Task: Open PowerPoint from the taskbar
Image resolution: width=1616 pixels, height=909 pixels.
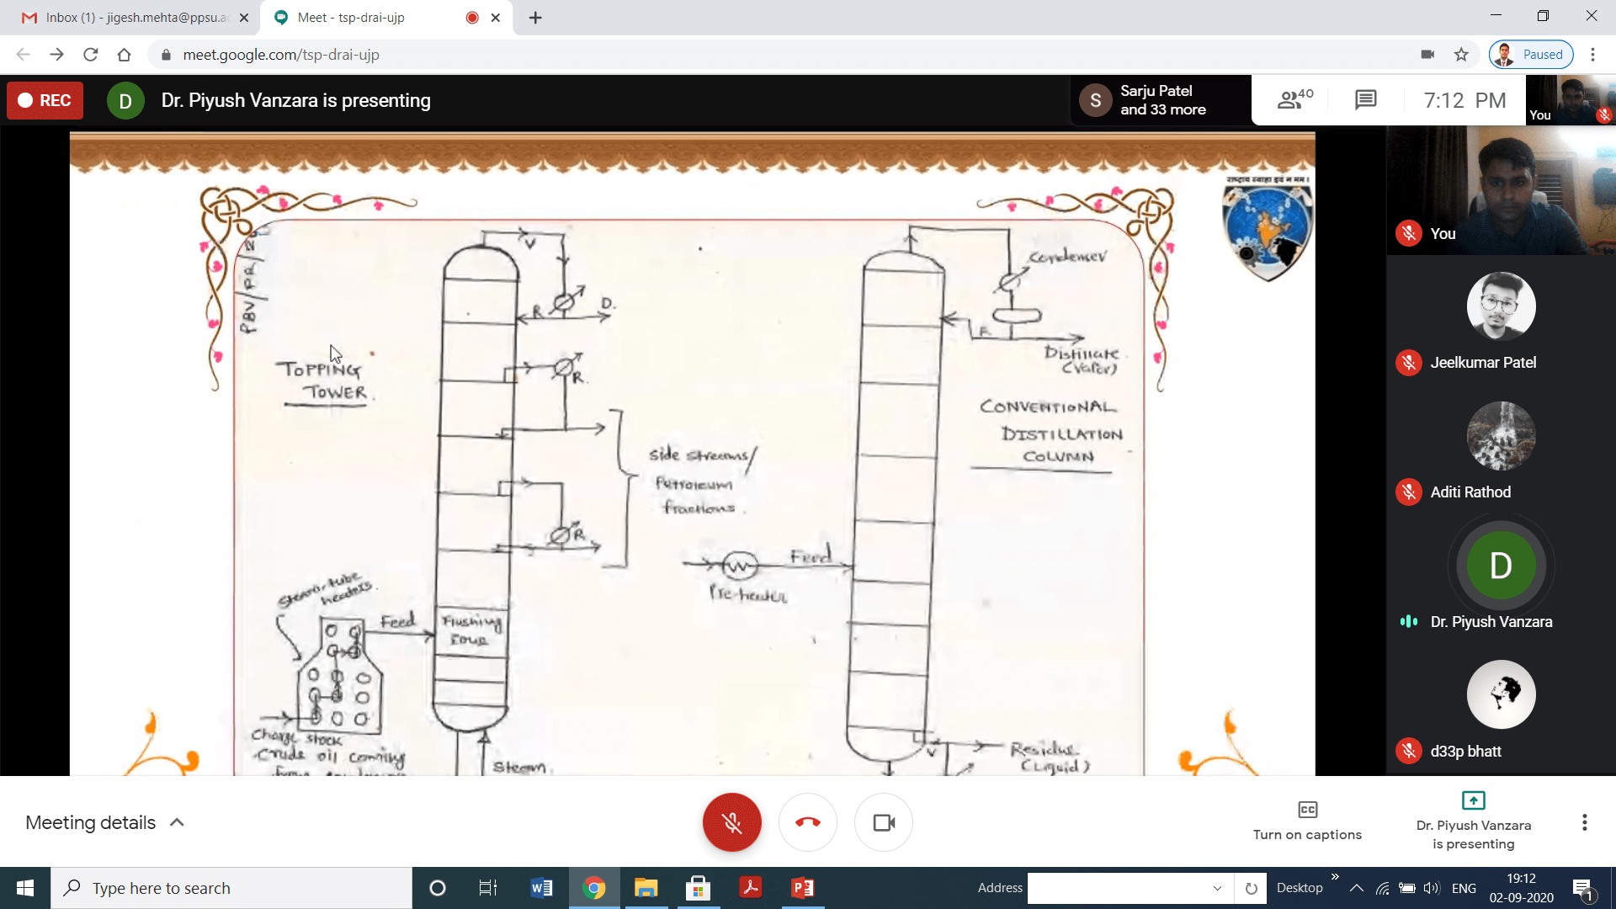Action: click(x=802, y=888)
